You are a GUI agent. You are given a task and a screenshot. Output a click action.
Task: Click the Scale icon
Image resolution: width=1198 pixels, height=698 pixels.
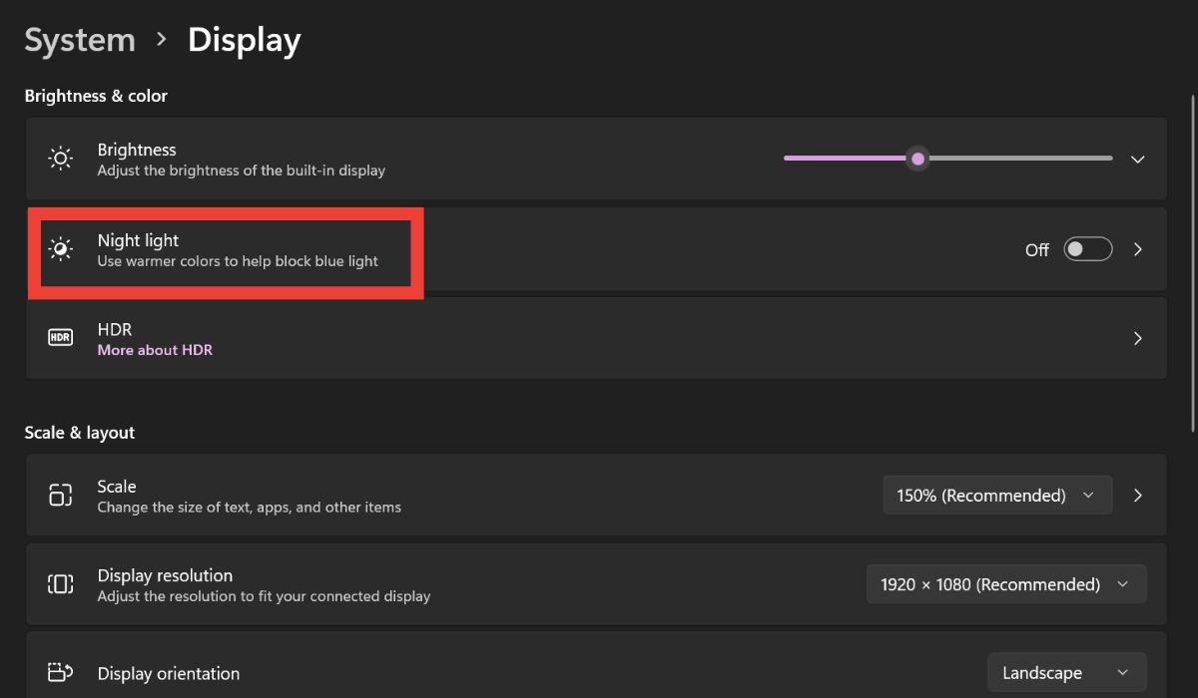(60, 495)
